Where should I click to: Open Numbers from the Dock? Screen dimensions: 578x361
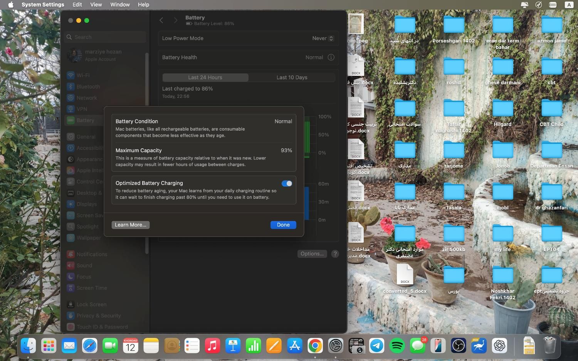253,346
